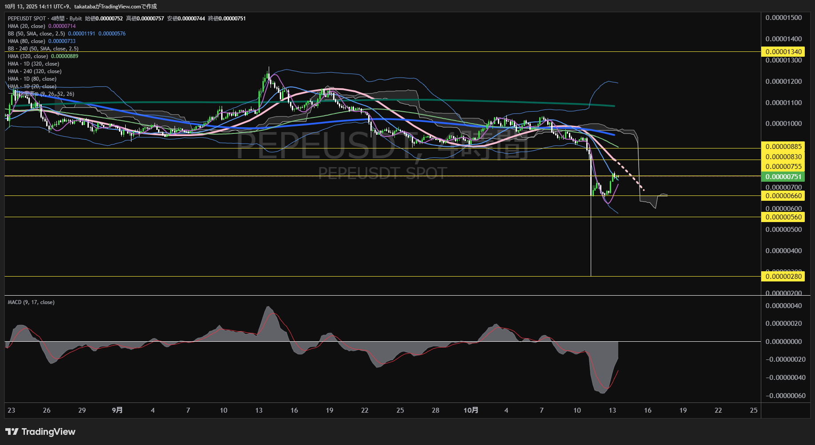Click the MACD (9, 17, close) label
Image resolution: width=815 pixels, height=445 pixels.
31,302
